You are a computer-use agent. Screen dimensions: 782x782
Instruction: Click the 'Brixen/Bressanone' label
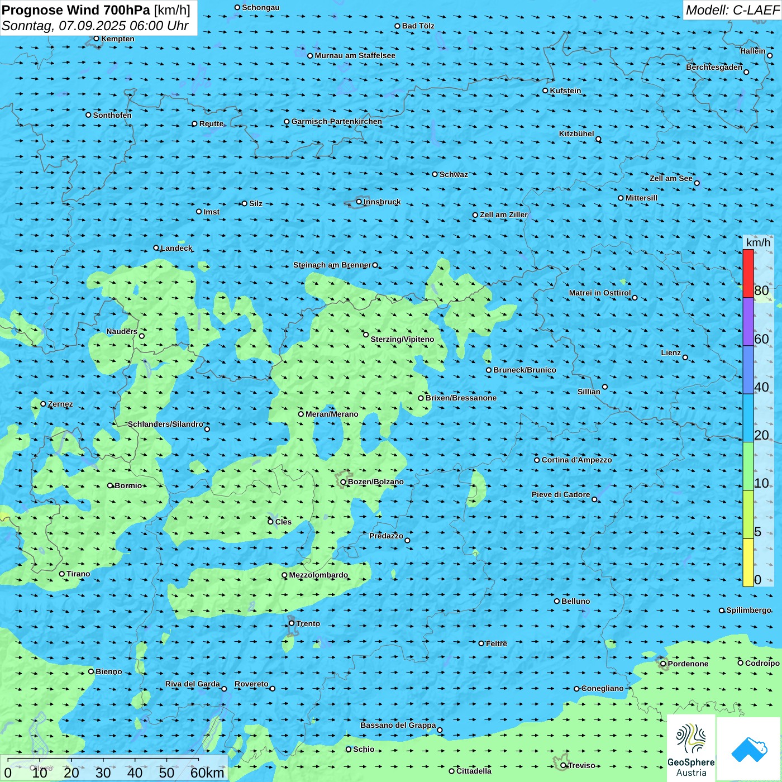461,398
